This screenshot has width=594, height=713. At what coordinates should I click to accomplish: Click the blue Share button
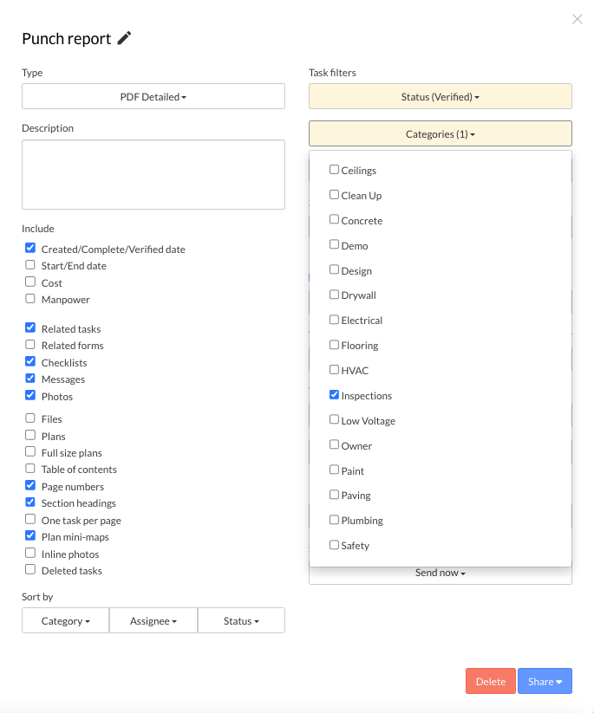545,682
